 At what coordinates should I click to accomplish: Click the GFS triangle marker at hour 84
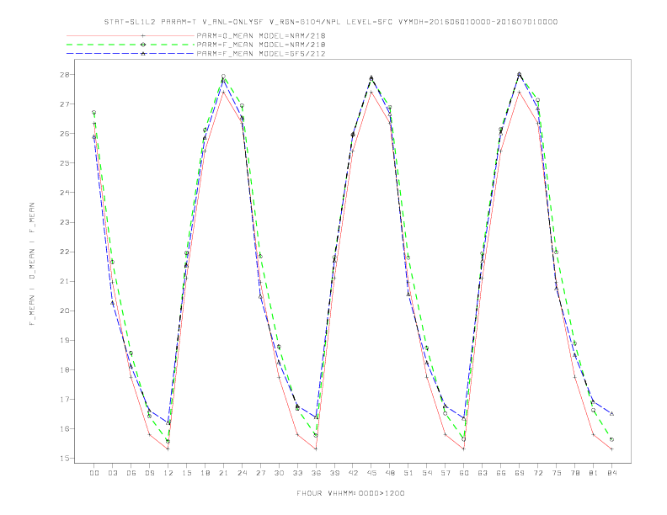click(611, 413)
